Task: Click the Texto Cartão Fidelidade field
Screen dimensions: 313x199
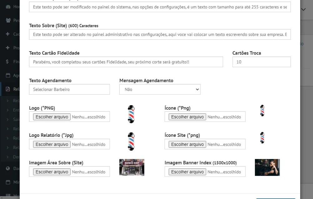Action: point(126,62)
